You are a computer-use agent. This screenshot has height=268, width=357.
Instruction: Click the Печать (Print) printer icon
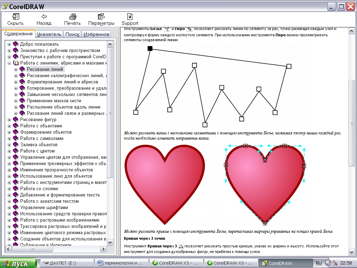(x=73, y=16)
